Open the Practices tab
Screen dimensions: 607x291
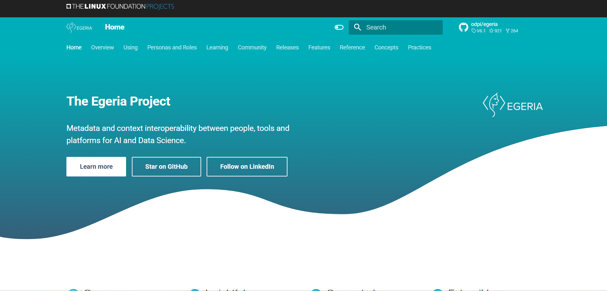click(419, 47)
